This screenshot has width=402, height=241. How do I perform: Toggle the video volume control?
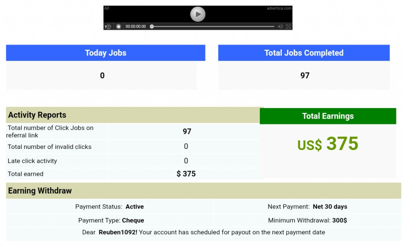[x=280, y=26]
